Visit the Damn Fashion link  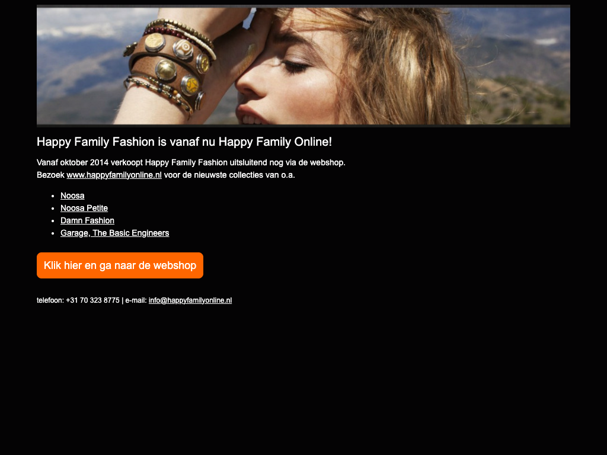click(88, 220)
